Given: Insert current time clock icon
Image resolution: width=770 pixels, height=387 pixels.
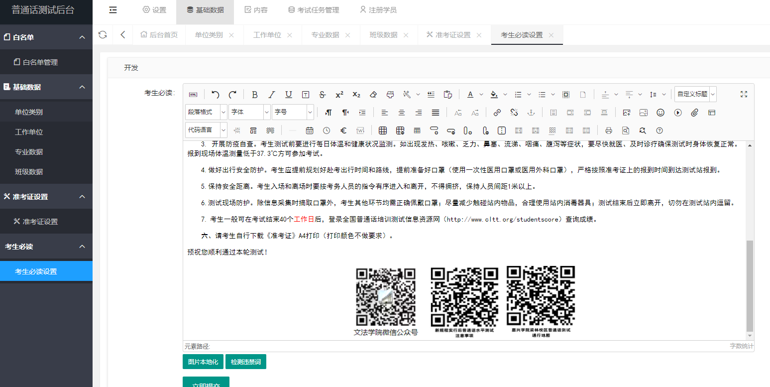Looking at the screenshot, I should coord(327,130).
